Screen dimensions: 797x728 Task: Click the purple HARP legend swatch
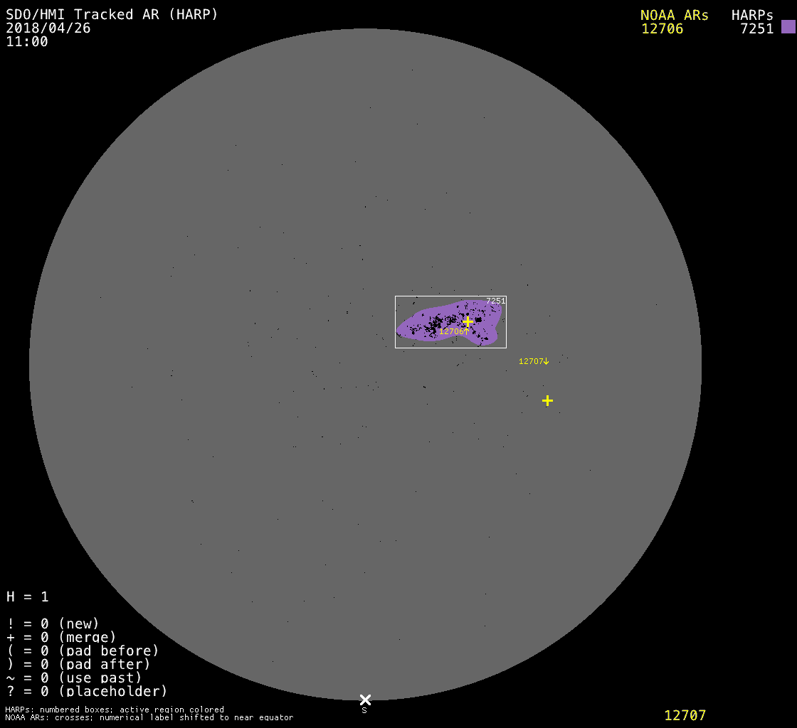788,27
